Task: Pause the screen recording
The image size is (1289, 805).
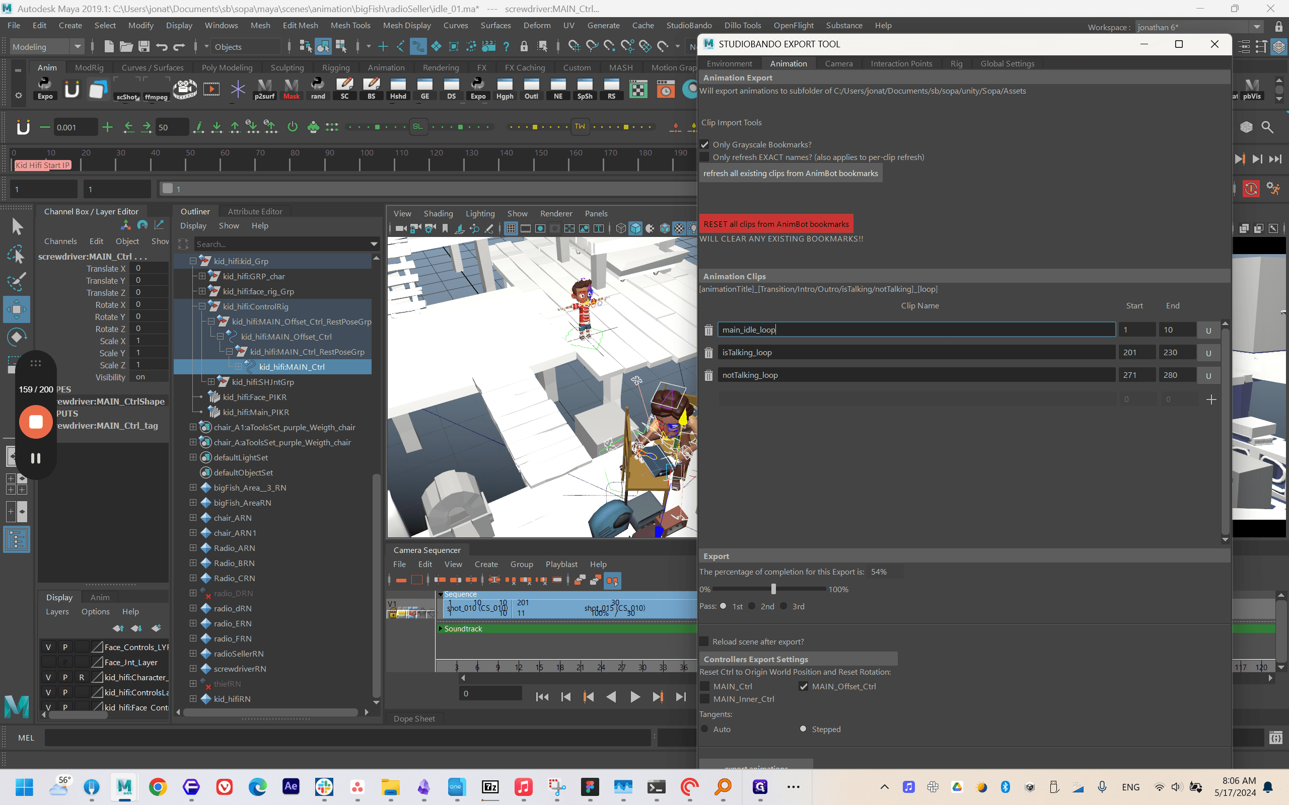Action: 36,458
